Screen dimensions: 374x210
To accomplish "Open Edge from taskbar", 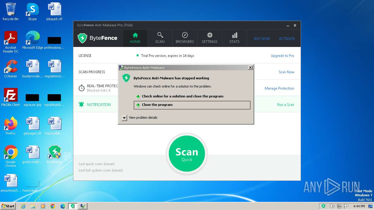I will coord(63,206).
